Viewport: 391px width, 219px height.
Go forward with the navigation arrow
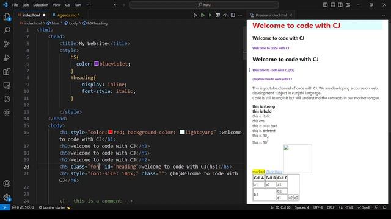(x=123, y=5)
